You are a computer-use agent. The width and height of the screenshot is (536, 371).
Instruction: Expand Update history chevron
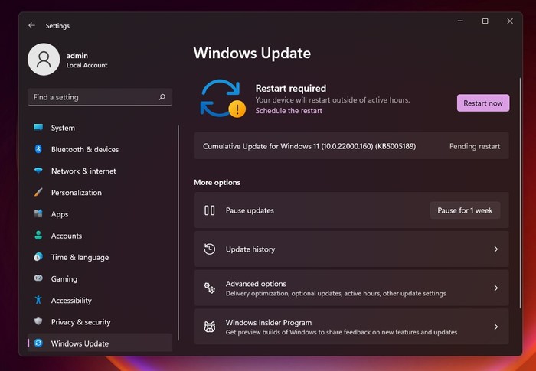click(495, 249)
